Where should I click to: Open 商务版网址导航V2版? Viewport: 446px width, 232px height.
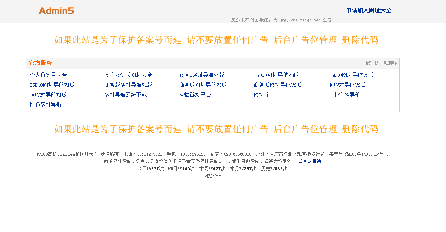click(277, 85)
